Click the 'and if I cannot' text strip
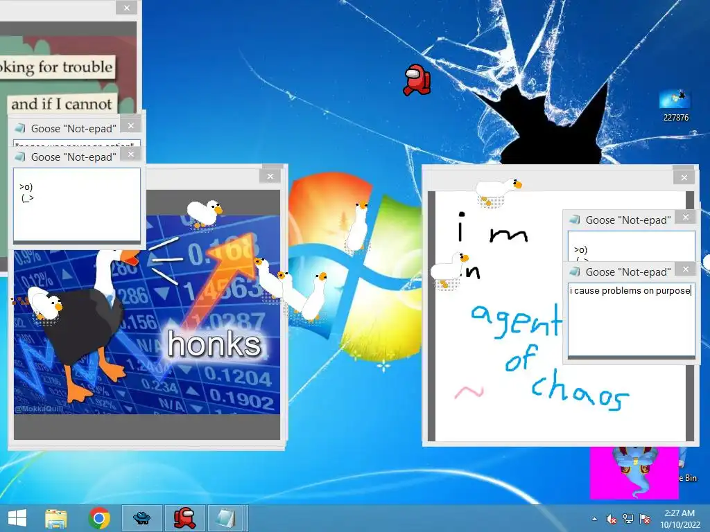This screenshot has height=532, width=710. [x=62, y=105]
